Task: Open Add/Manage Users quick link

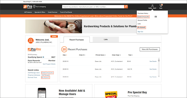Action: [34, 73]
